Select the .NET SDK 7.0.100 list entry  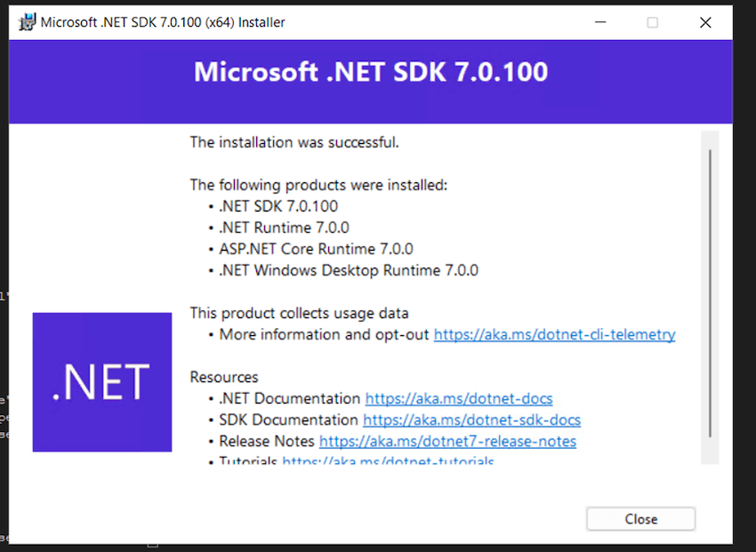(278, 206)
